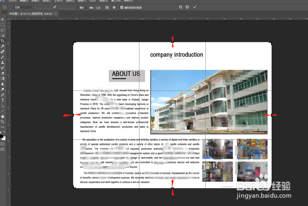The image size is (308, 206).
Task: Select the Dodge tool
Action: [2, 89]
